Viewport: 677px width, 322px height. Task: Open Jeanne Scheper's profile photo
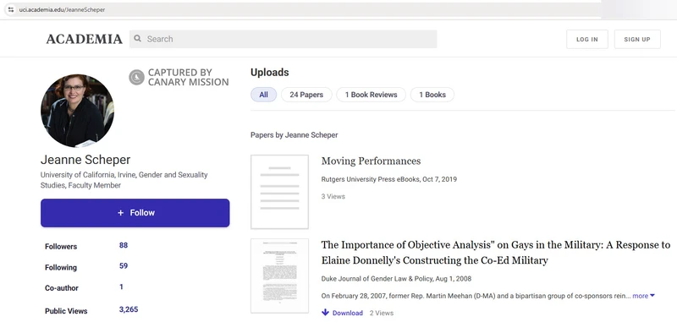click(77, 111)
